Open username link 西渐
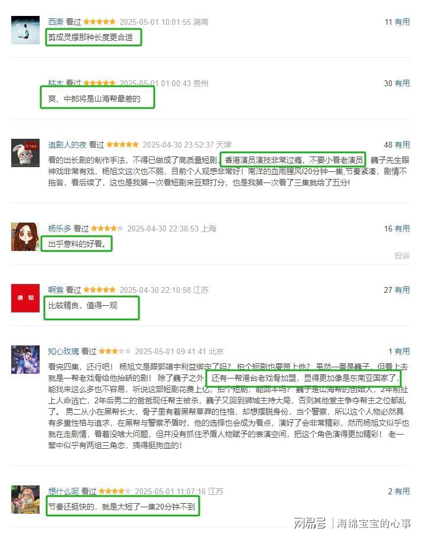The height and width of the screenshot is (535, 422). pos(56,22)
